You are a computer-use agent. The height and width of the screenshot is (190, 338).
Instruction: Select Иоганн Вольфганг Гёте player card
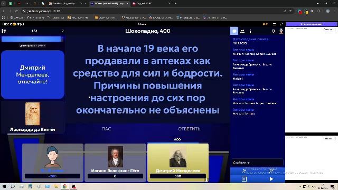(x=115, y=163)
